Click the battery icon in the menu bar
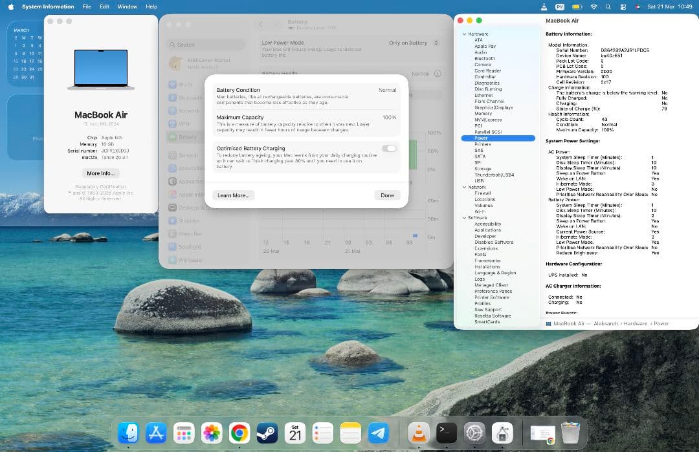This screenshot has width=699, height=452. coord(575,6)
